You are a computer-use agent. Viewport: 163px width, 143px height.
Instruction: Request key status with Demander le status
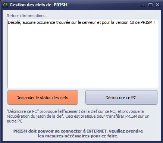[x=43, y=98]
